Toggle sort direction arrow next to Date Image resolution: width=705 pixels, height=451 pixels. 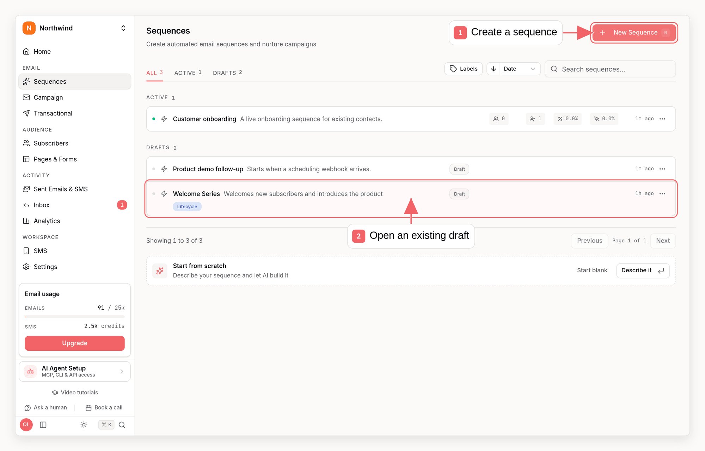(493, 69)
